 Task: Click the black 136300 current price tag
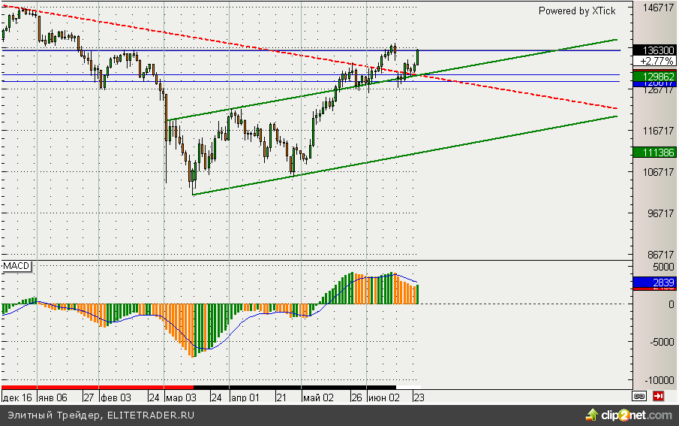[x=654, y=50]
